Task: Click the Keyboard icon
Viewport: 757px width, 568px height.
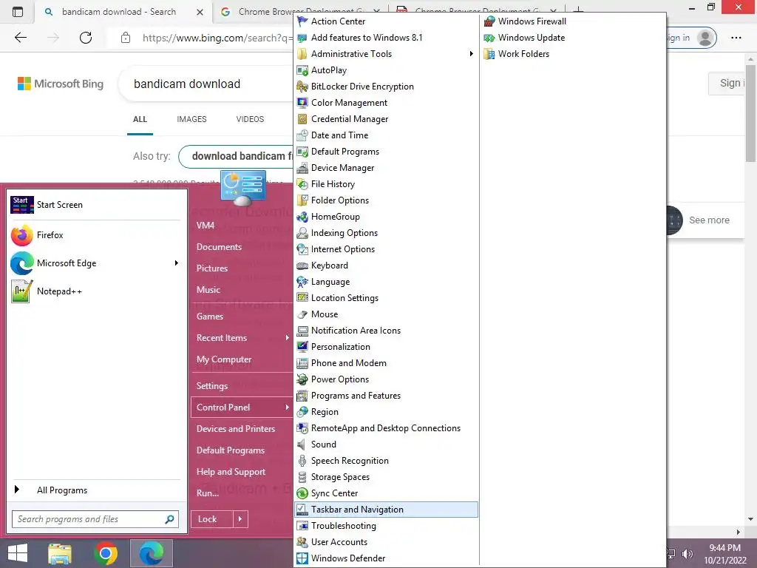Action: pos(302,266)
